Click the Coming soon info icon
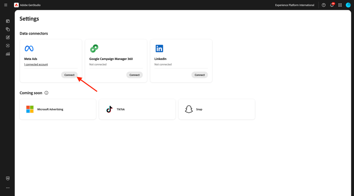Image resolution: width=354 pixels, height=196 pixels. tap(46, 93)
